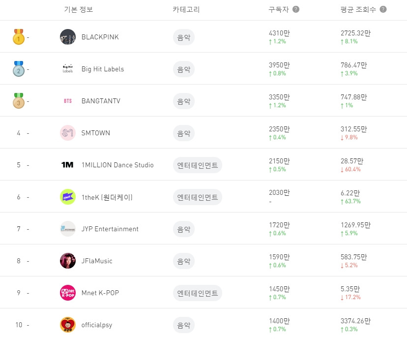Click the Big Hit Labels logo
This screenshot has width=407, height=339.
(x=68, y=69)
